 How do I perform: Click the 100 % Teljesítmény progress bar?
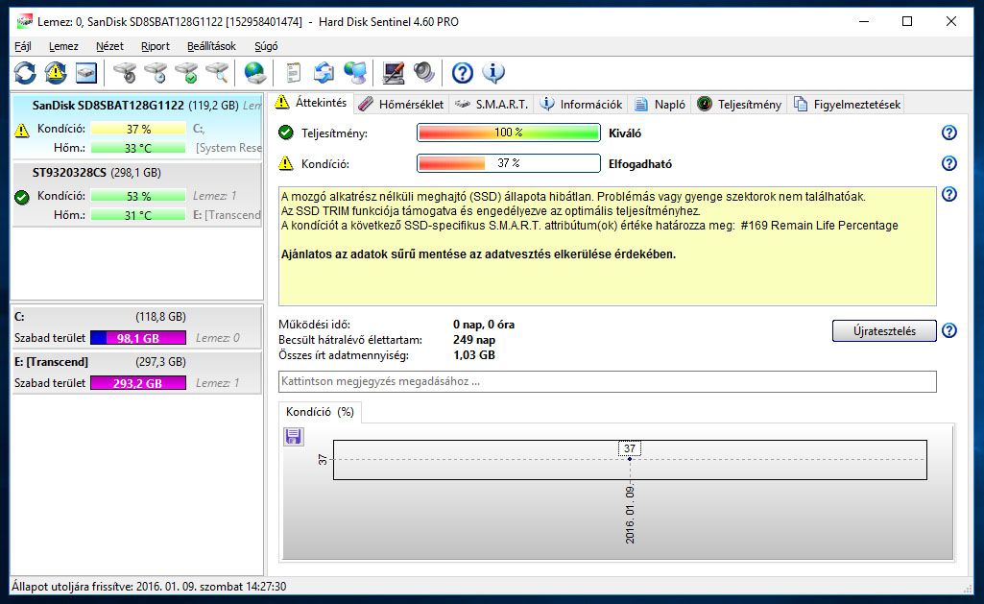click(508, 133)
